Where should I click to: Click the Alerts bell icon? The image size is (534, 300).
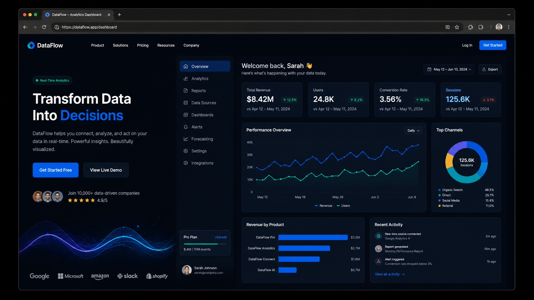coord(186,127)
